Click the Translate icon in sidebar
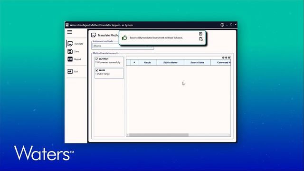 [x=70, y=44]
